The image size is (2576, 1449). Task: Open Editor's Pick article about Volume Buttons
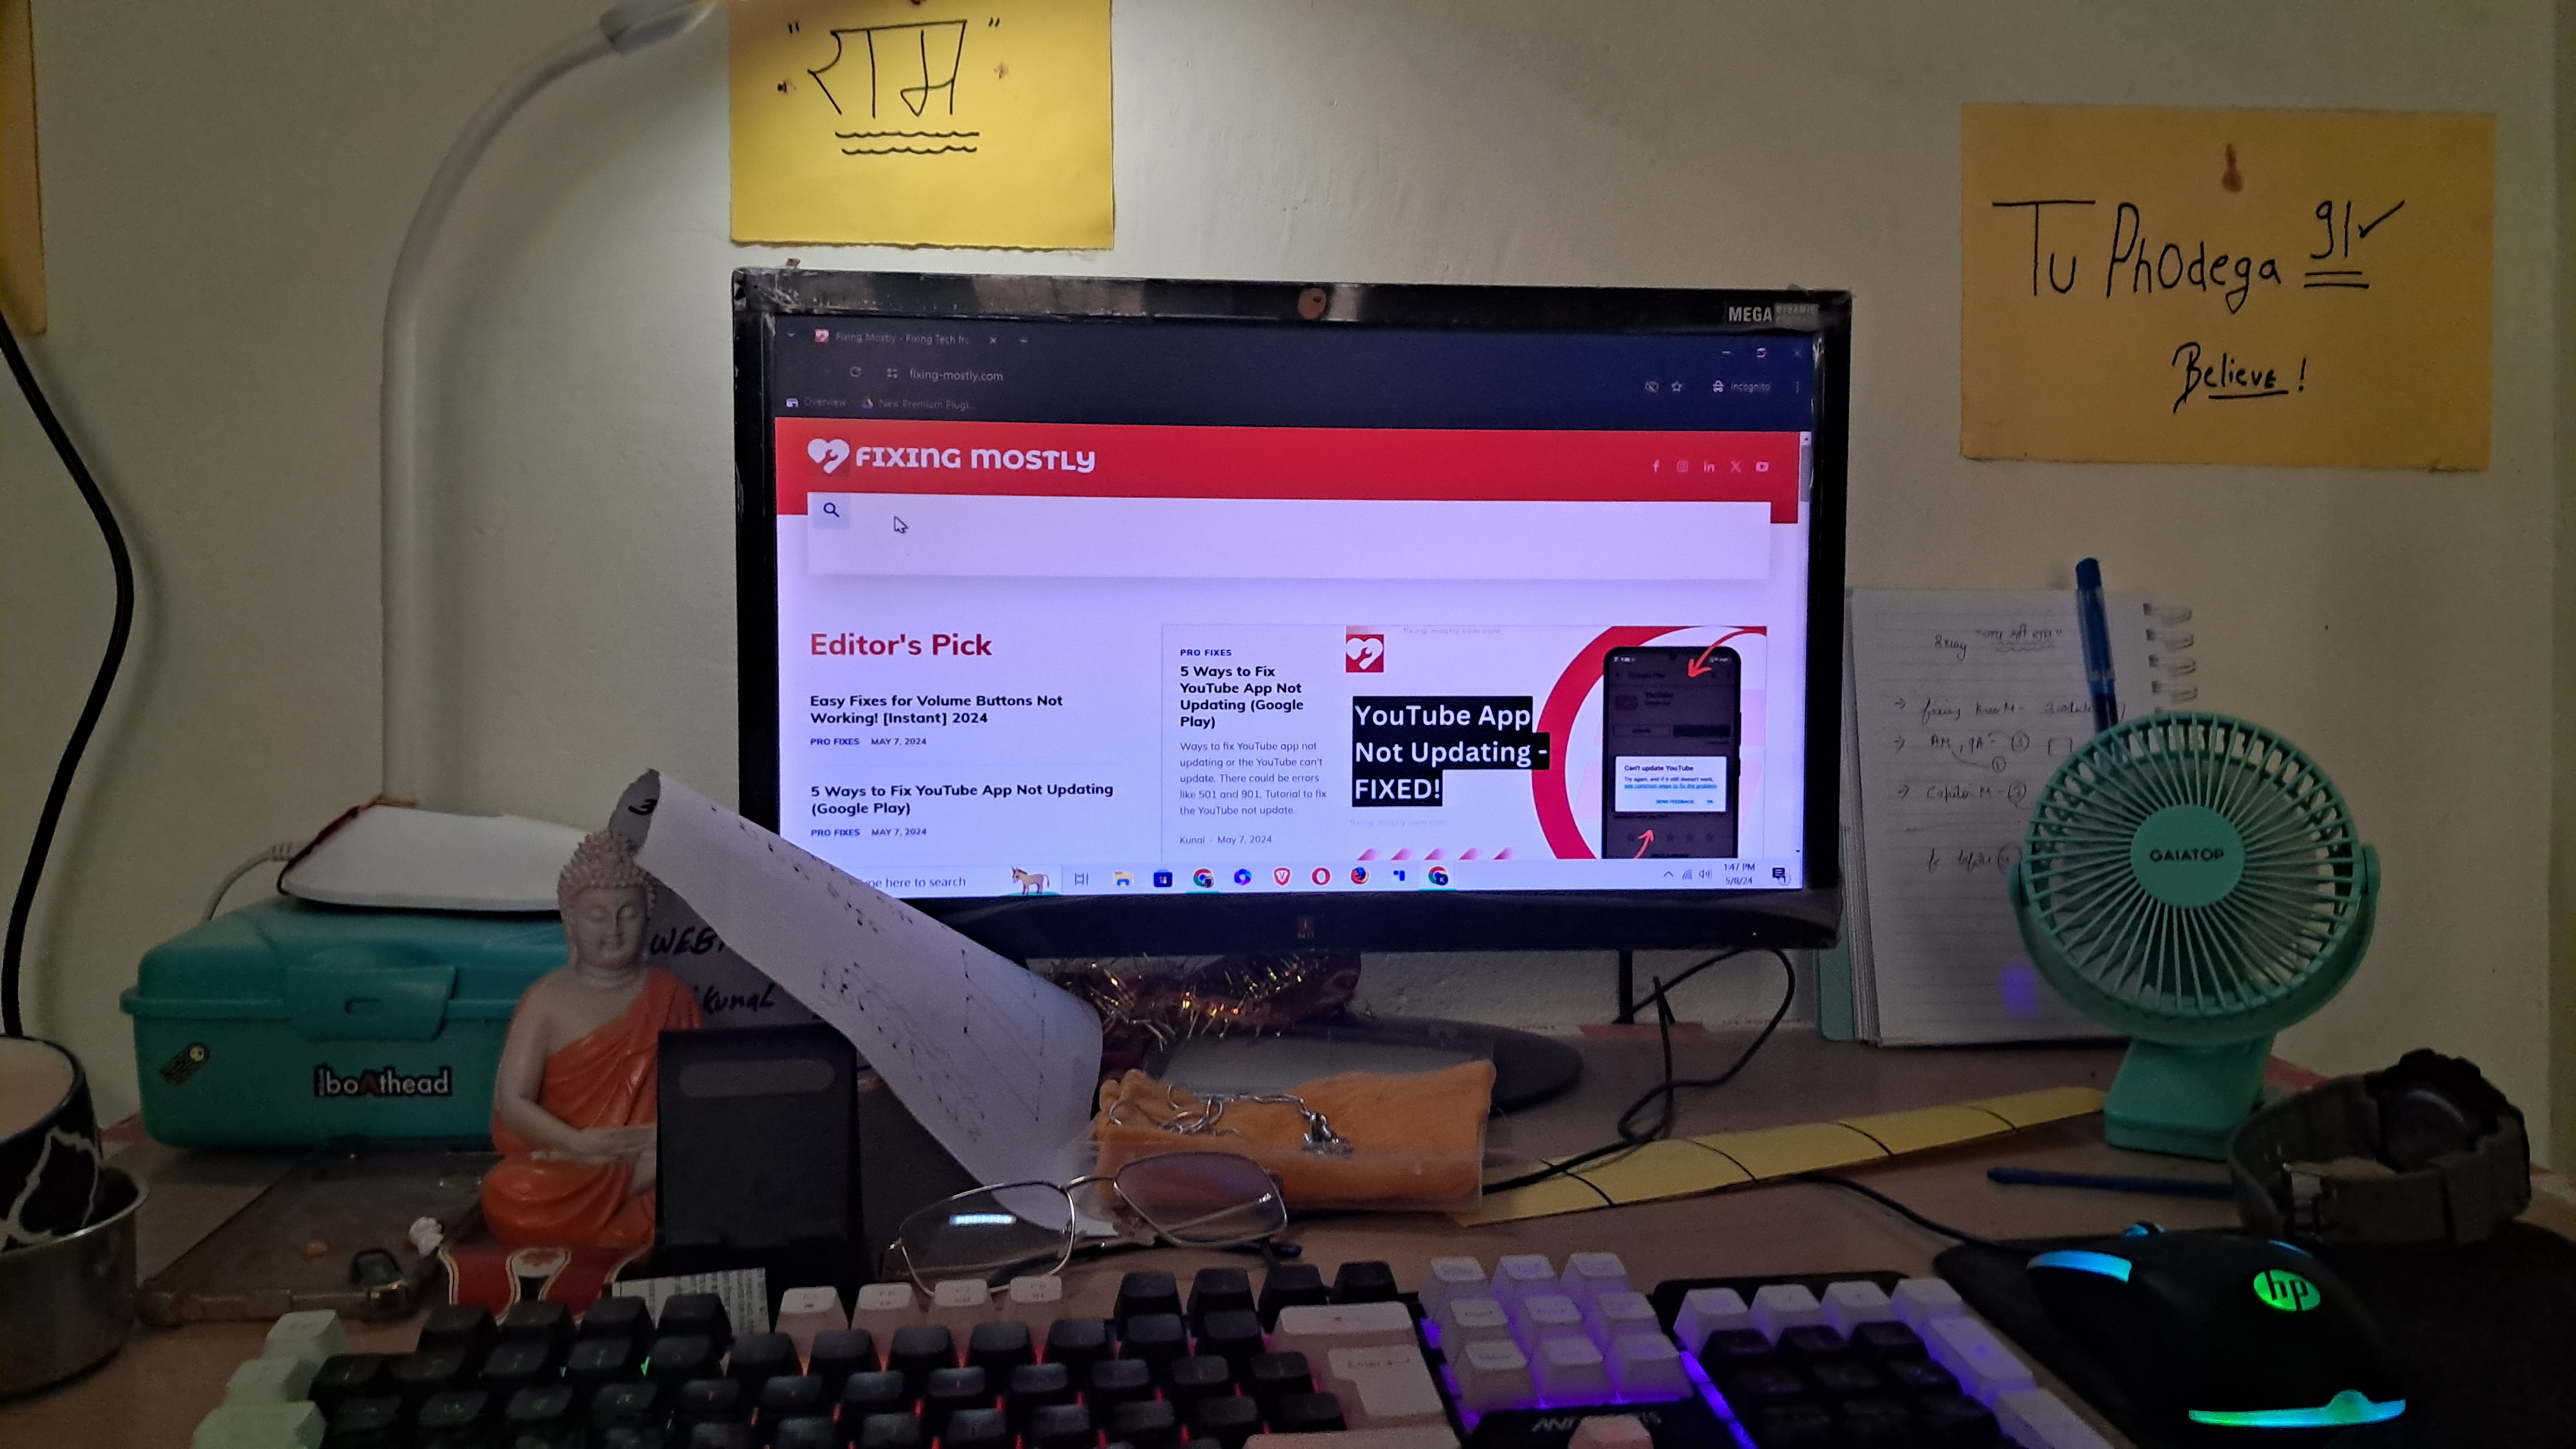click(x=938, y=708)
